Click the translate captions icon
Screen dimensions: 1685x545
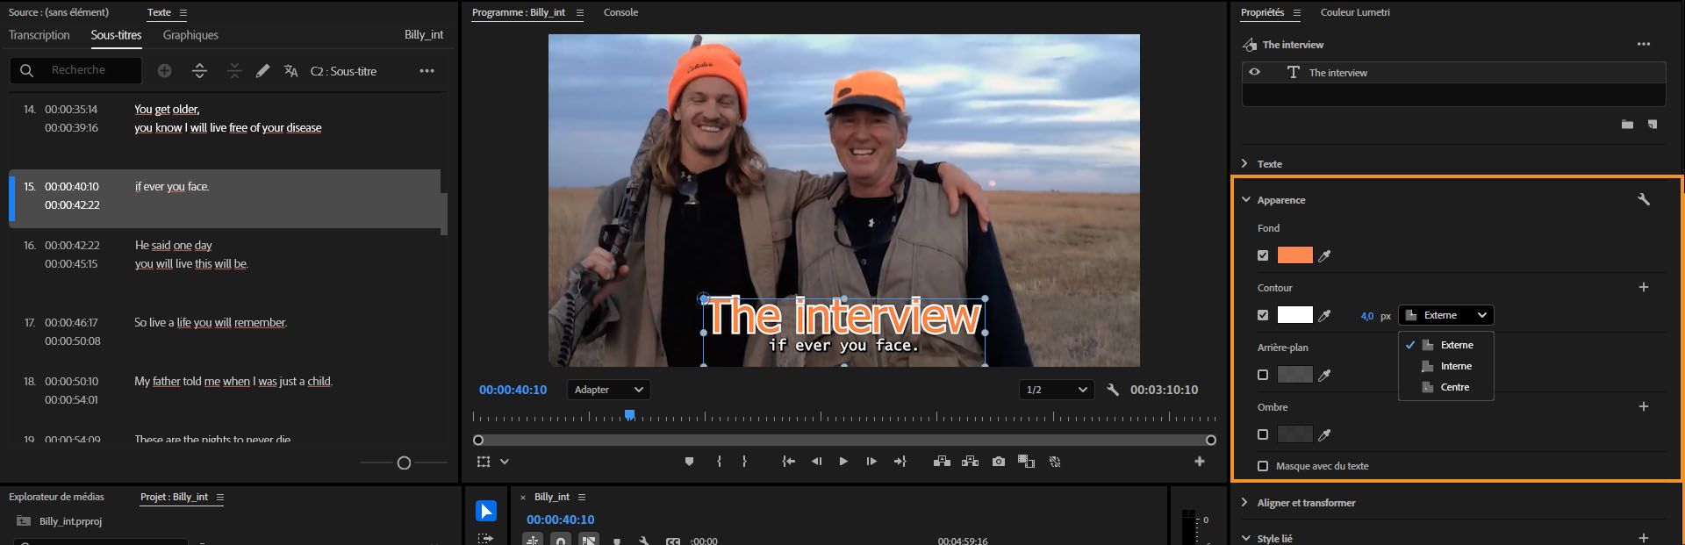(291, 71)
